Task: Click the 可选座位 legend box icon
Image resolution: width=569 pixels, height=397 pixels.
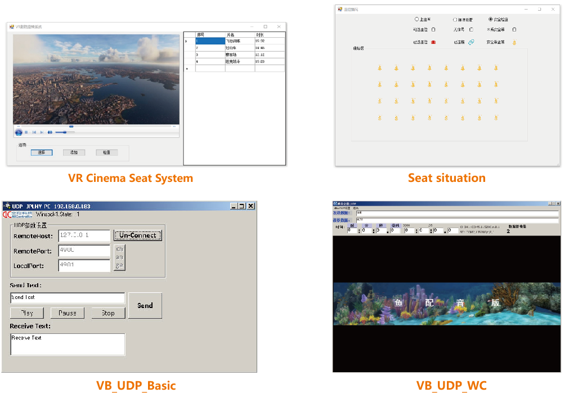Action: [433, 30]
